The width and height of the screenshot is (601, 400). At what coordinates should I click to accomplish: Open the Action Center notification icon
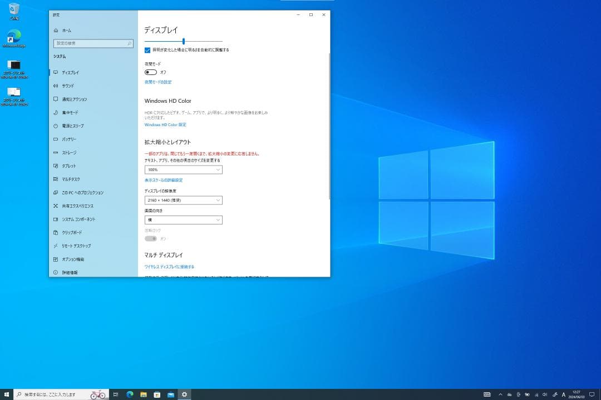tap(592, 394)
